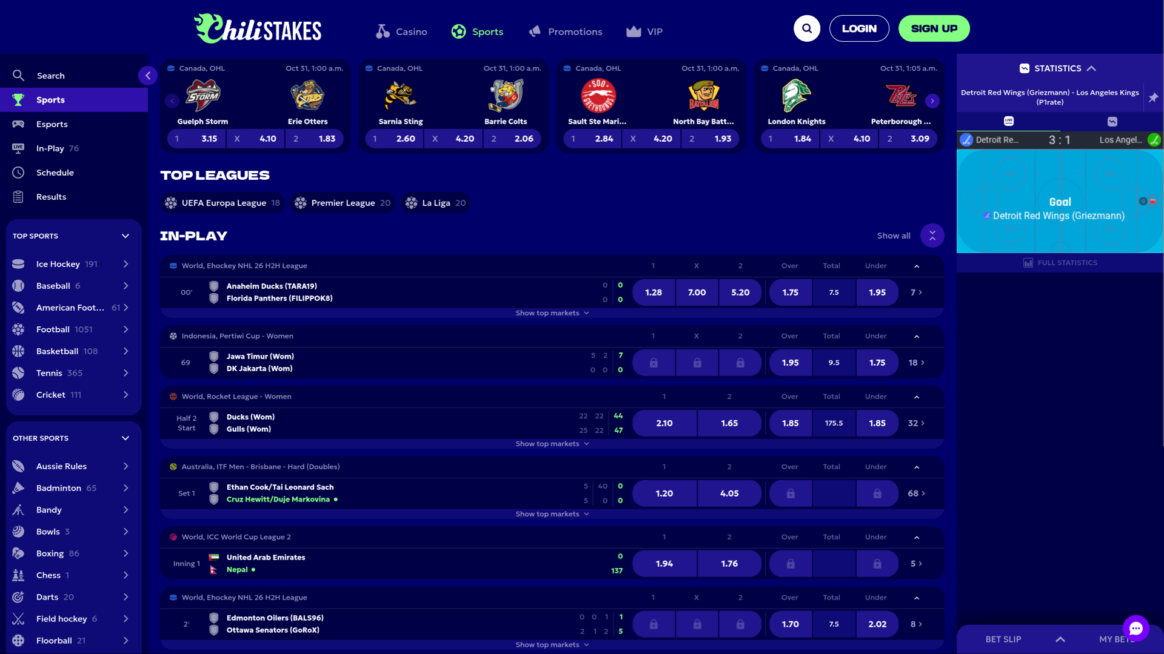
Task: Open the Schedule section in the sidebar
Action: pos(55,172)
